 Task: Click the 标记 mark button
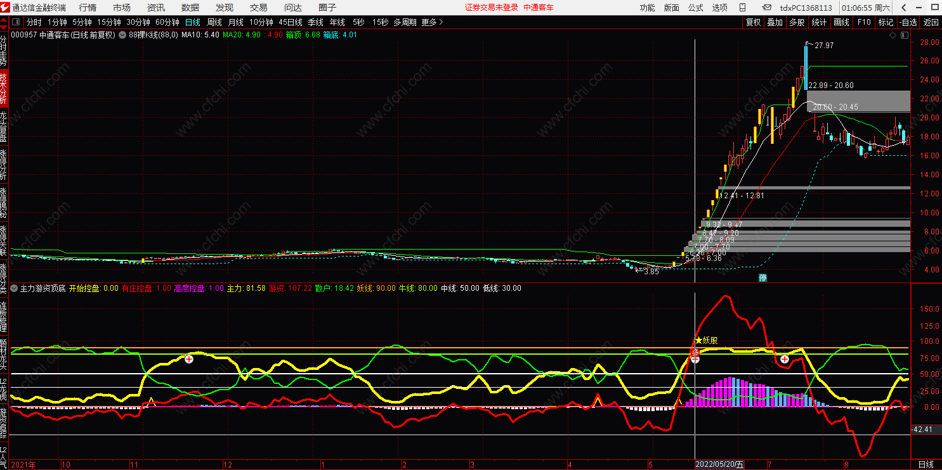click(886, 22)
